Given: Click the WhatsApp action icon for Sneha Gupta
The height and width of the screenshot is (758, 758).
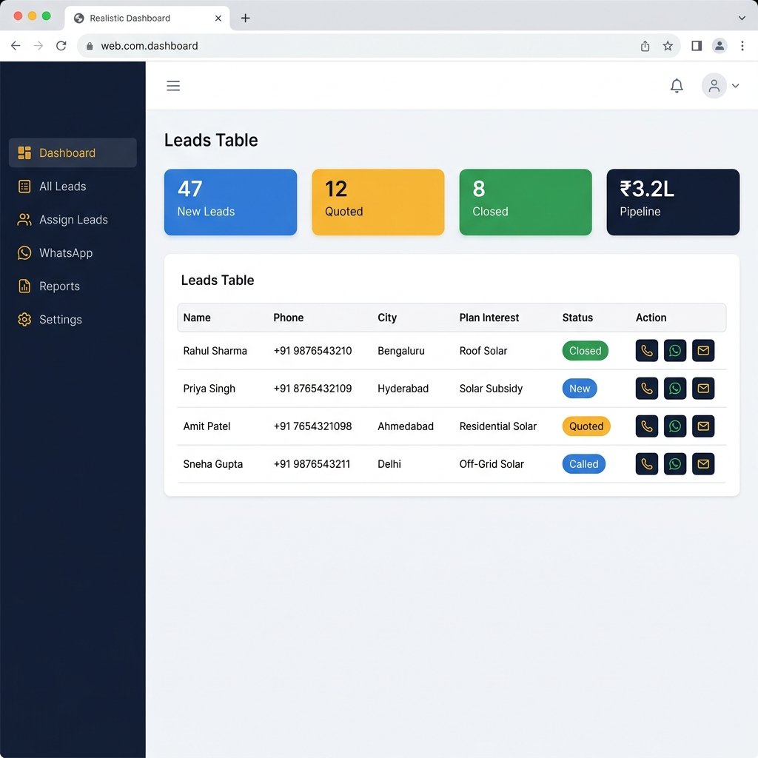Looking at the screenshot, I should 674,464.
